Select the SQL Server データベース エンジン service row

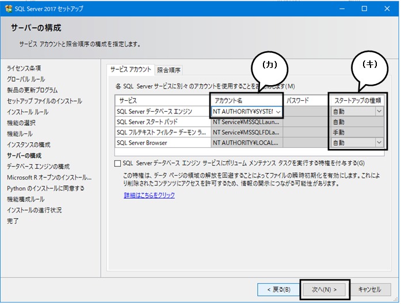[x=163, y=112]
